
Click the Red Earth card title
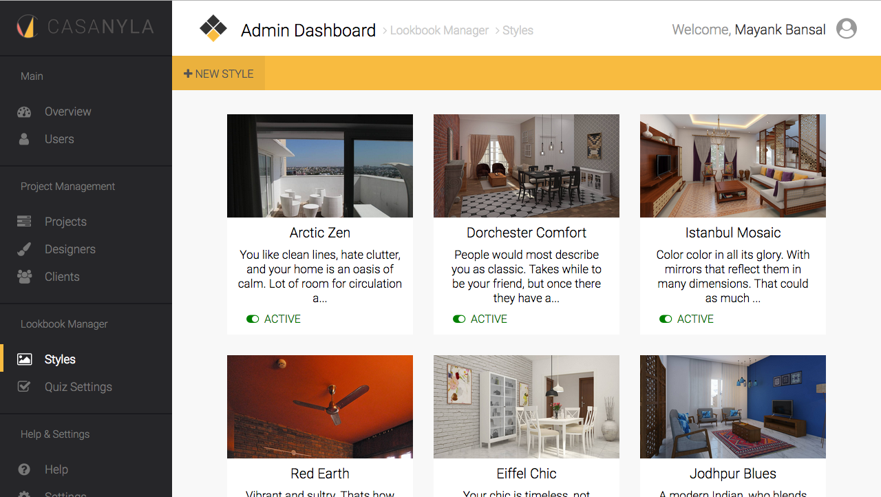[320, 474]
